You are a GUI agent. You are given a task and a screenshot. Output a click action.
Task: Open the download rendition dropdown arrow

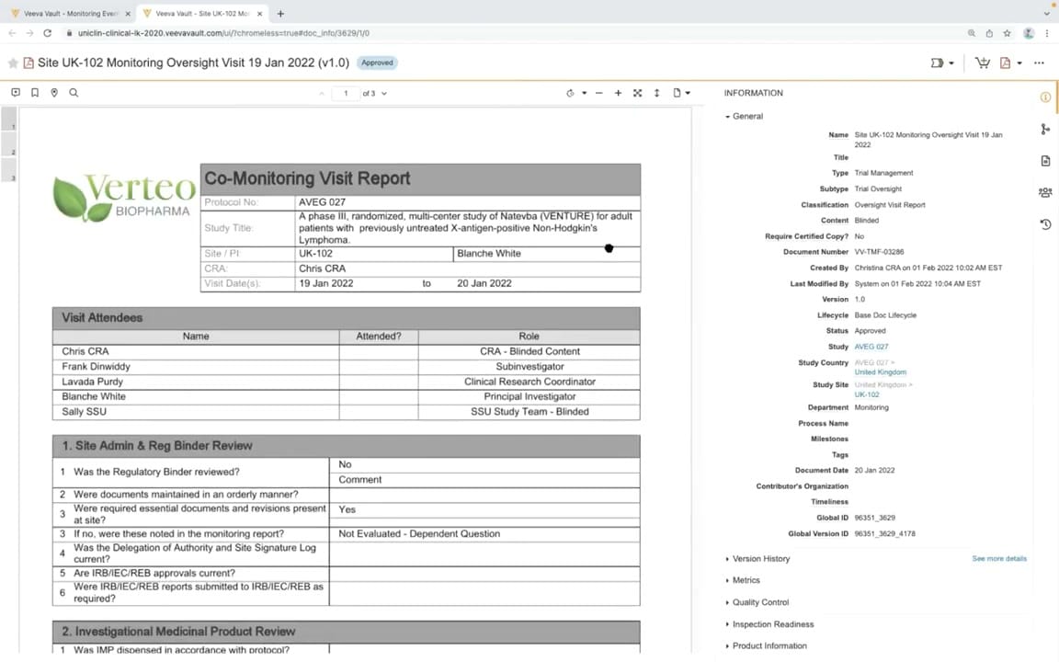tap(1019, 63)
